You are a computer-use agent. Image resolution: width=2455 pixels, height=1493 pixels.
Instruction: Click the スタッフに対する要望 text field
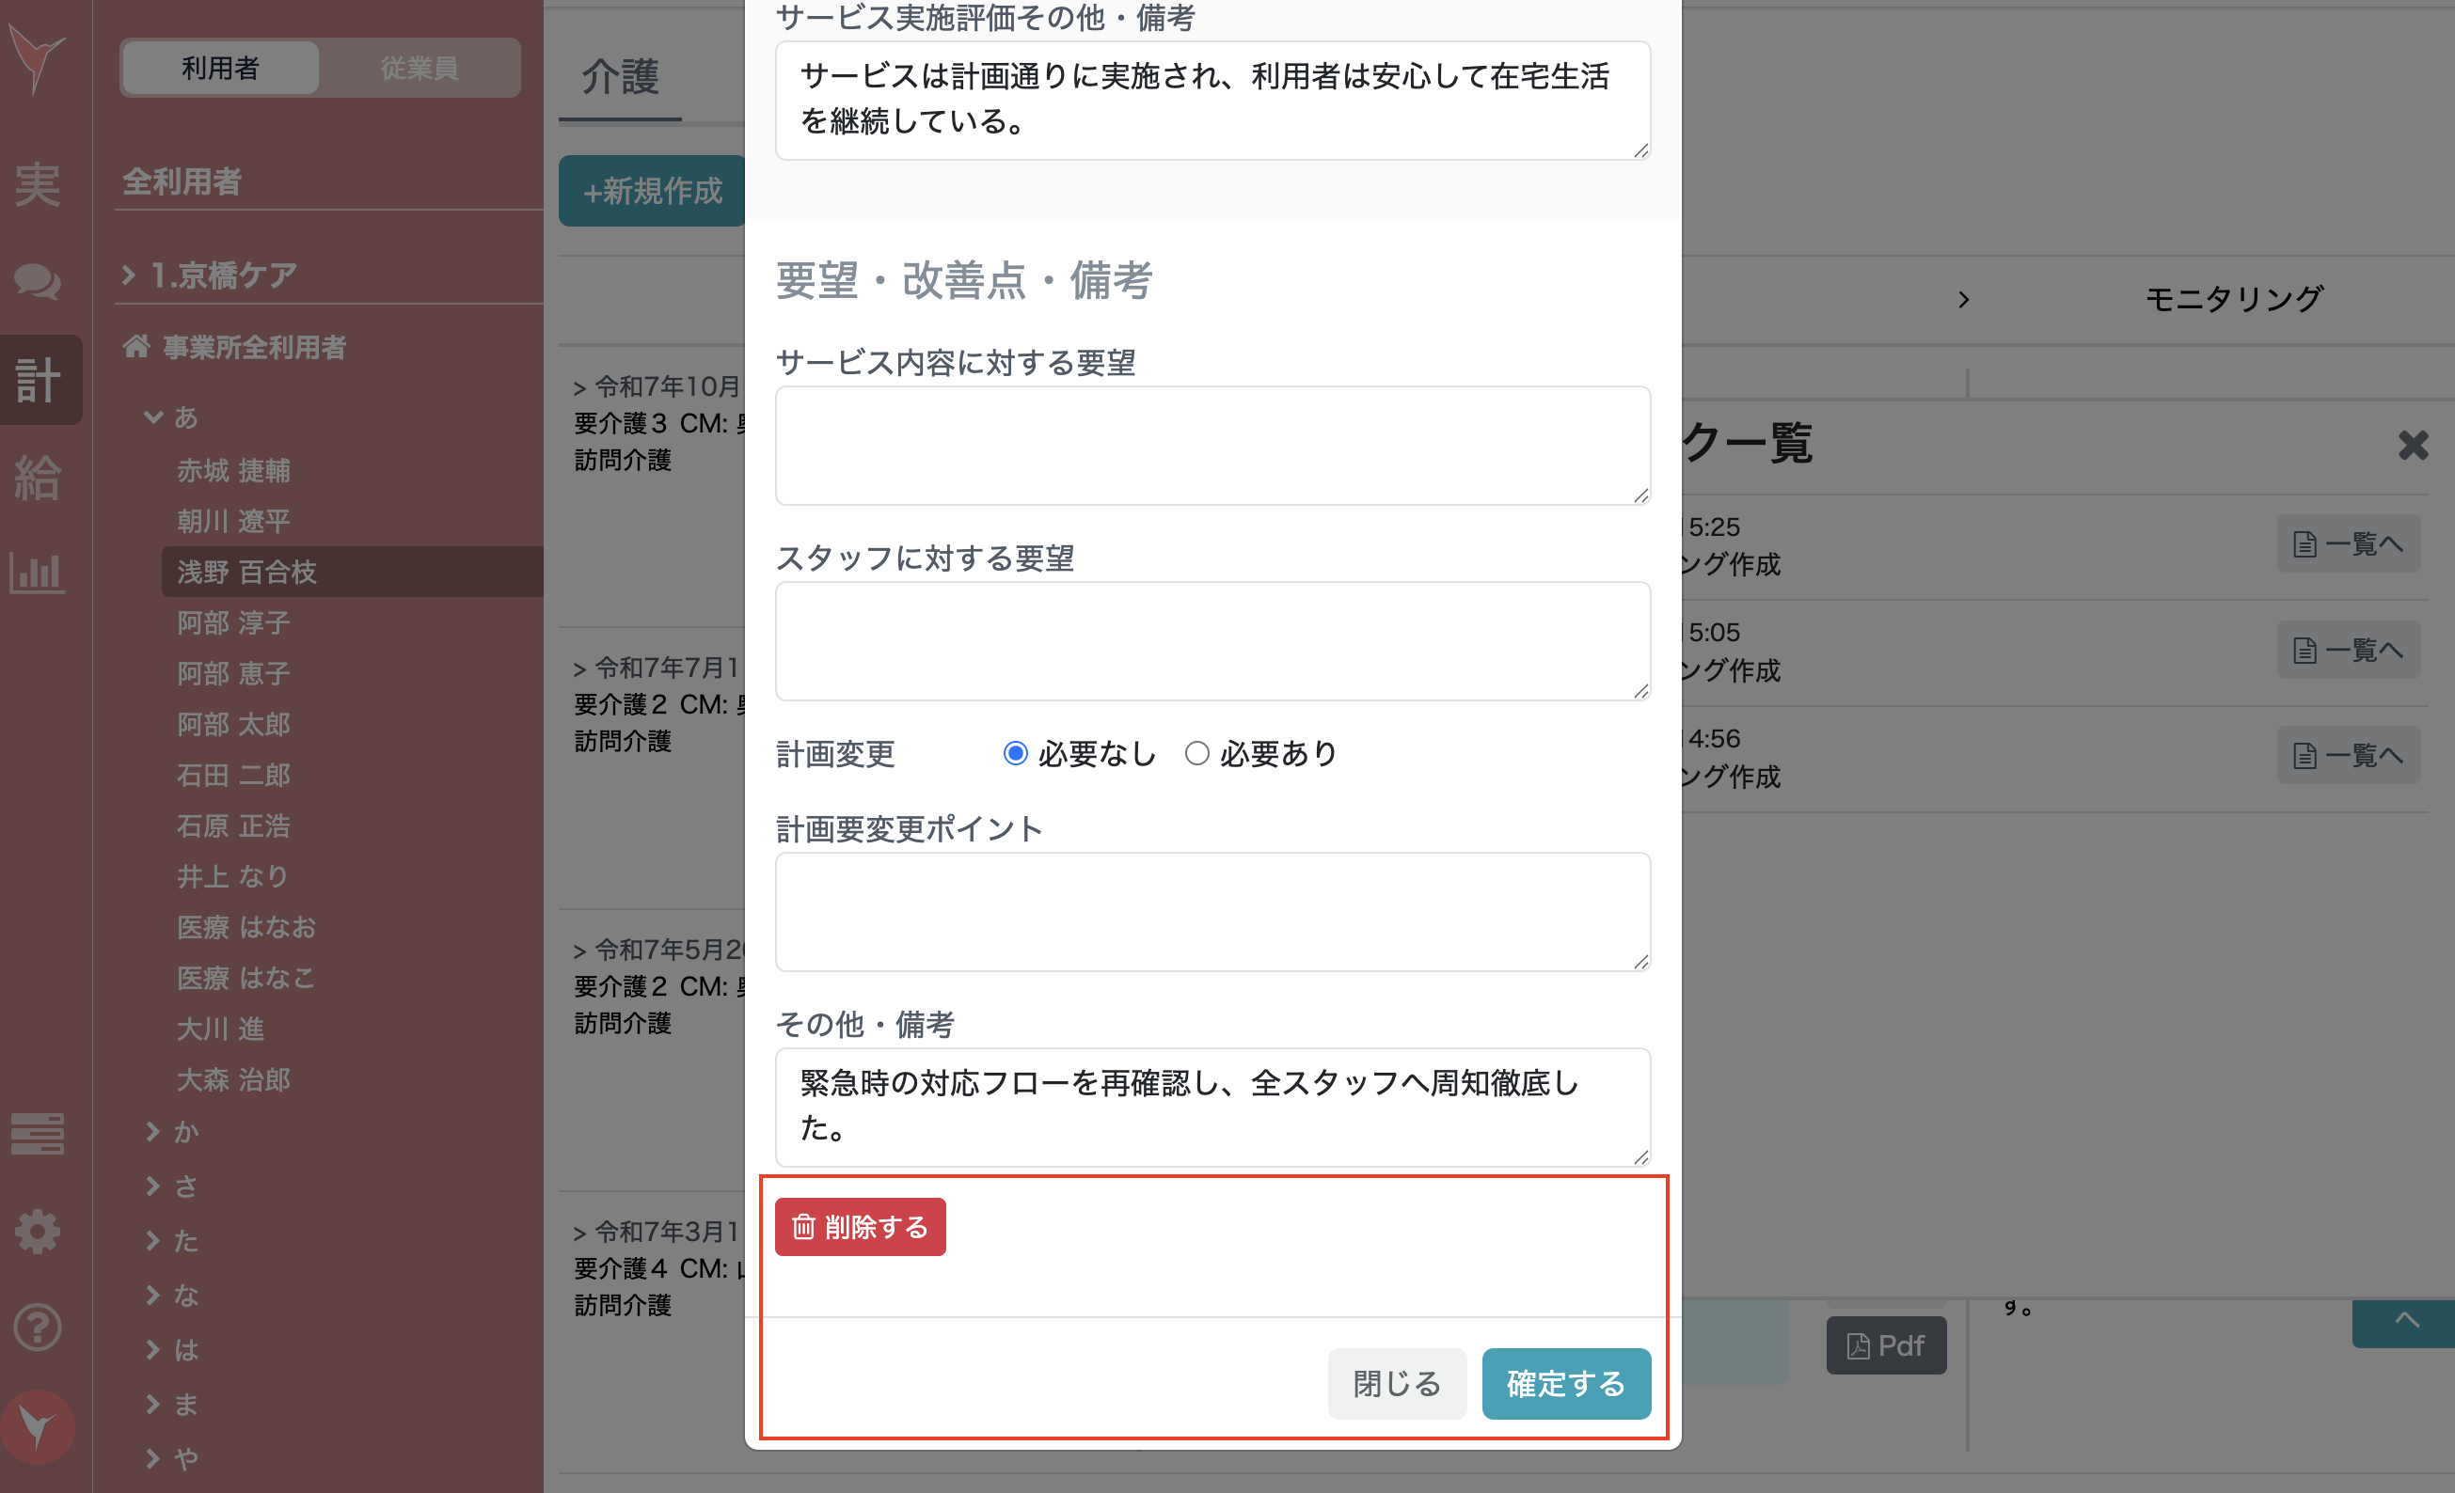tap(1212, 640)
